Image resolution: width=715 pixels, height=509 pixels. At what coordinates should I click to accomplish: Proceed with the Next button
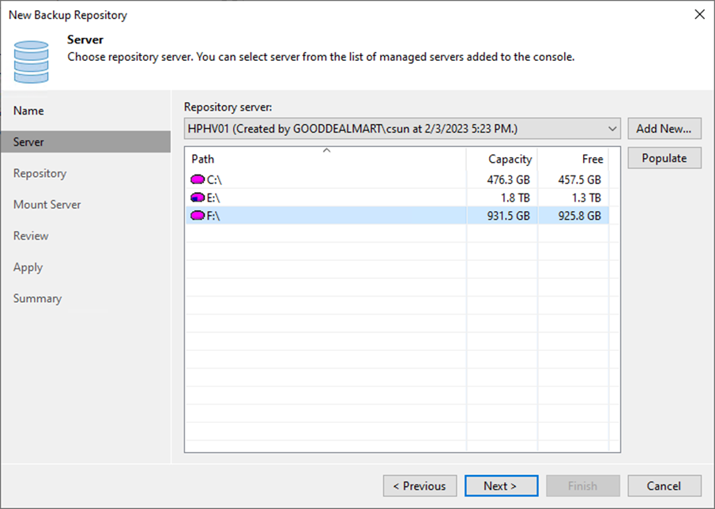pyautogui.click(x=501, y=486)
